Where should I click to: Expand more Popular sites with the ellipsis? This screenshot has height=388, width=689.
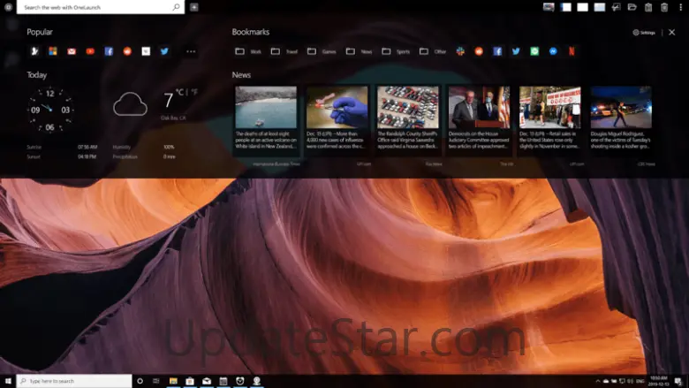[191, 51]
